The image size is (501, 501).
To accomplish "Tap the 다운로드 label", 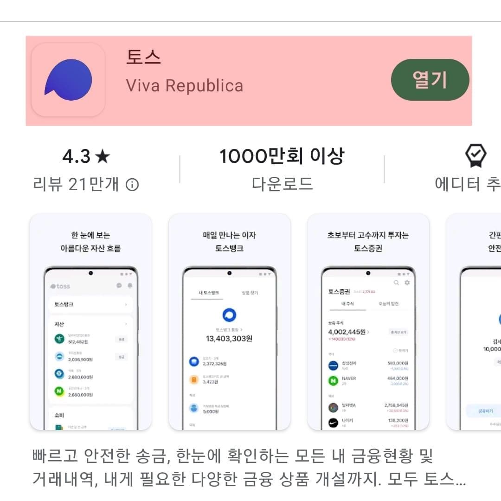I will [x=282, y=184].
